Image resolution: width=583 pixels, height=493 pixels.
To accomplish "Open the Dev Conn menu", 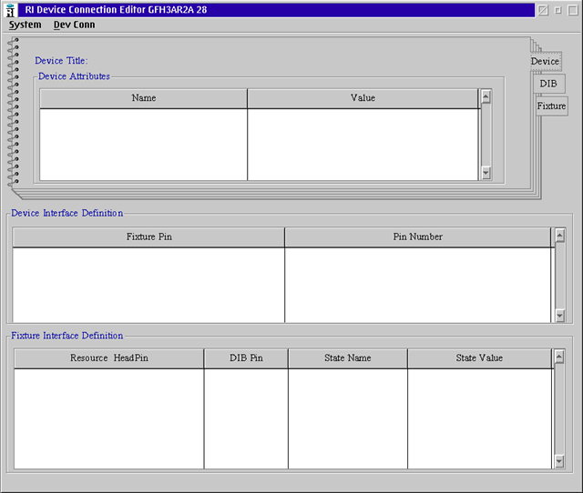I will point(74,25).
